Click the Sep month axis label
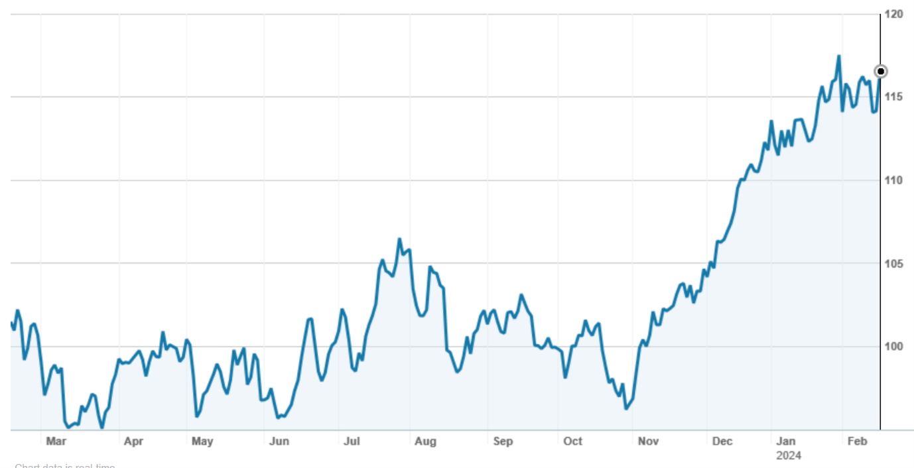The height and width of the screenshot is (468, 914). 503,441
